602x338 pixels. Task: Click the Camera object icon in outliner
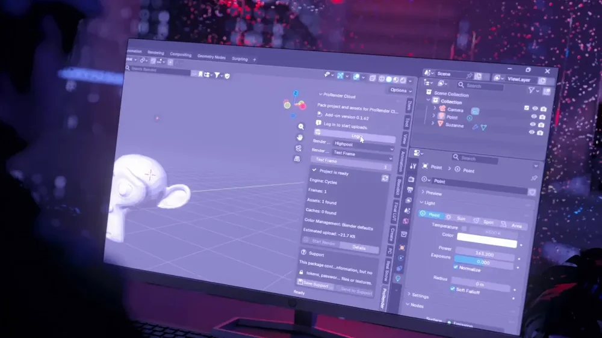tap(442, 109)
